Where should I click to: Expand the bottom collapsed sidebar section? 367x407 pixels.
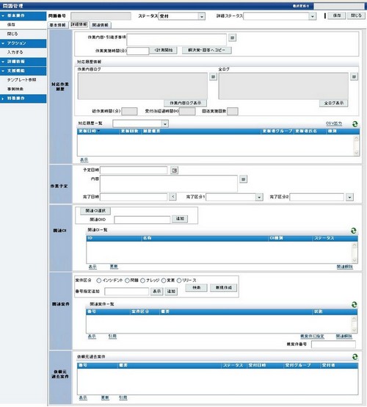click(x=23, y=98)
